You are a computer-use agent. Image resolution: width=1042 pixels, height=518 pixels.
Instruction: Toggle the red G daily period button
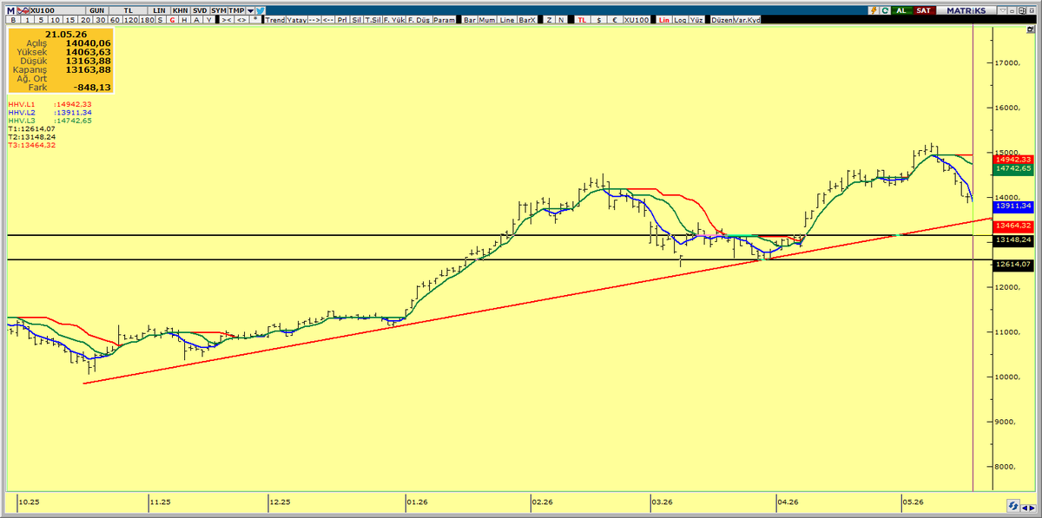[173, 20]
